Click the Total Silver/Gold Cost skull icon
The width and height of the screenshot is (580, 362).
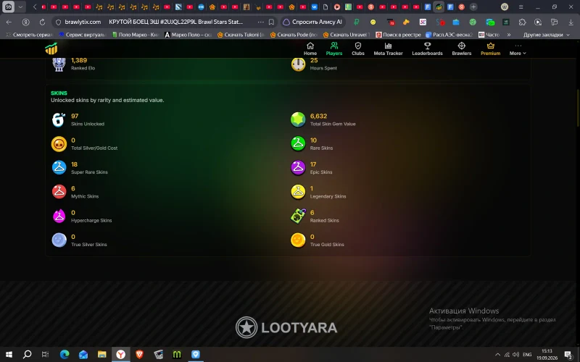click(x=59, y=143)
